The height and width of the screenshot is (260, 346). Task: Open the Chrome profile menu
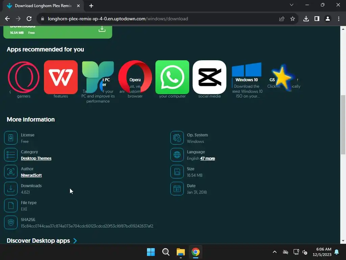(x=328, y=19)
